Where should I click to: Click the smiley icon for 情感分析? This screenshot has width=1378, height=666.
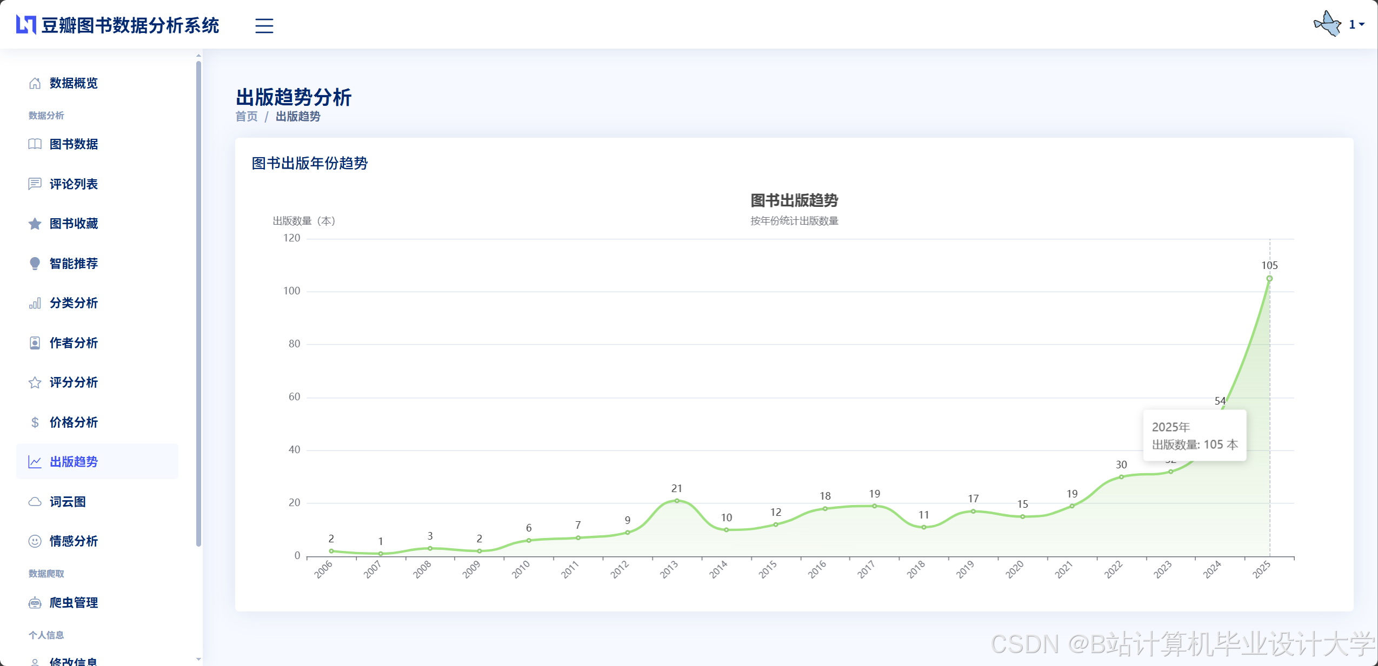coord(35,541)
